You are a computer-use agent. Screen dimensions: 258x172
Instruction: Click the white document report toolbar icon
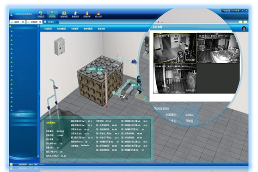click(x=75, y=14)
